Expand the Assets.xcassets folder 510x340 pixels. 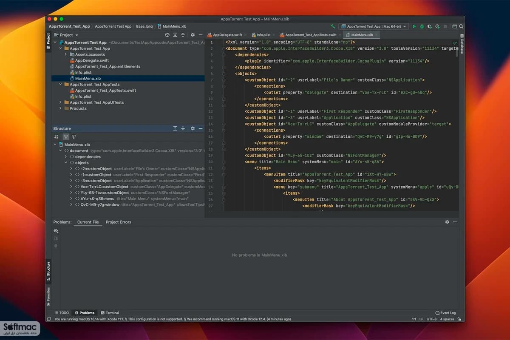pos(66,54)
